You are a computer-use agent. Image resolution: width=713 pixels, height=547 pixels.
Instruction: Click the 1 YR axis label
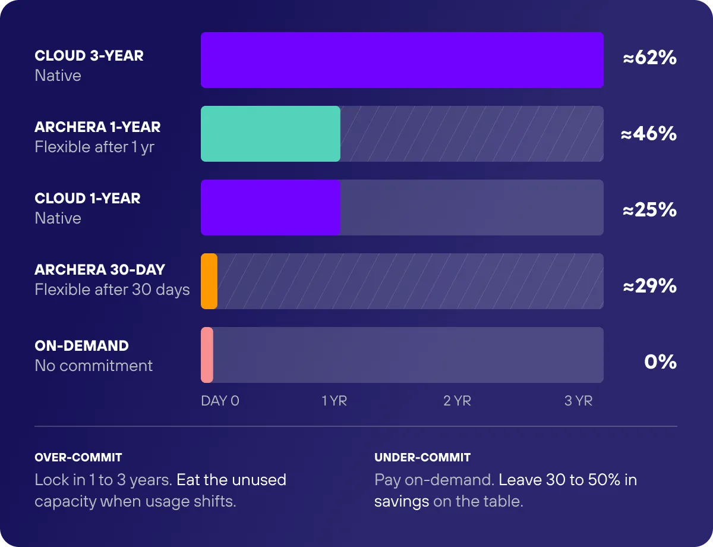click(x=335, y=401)
